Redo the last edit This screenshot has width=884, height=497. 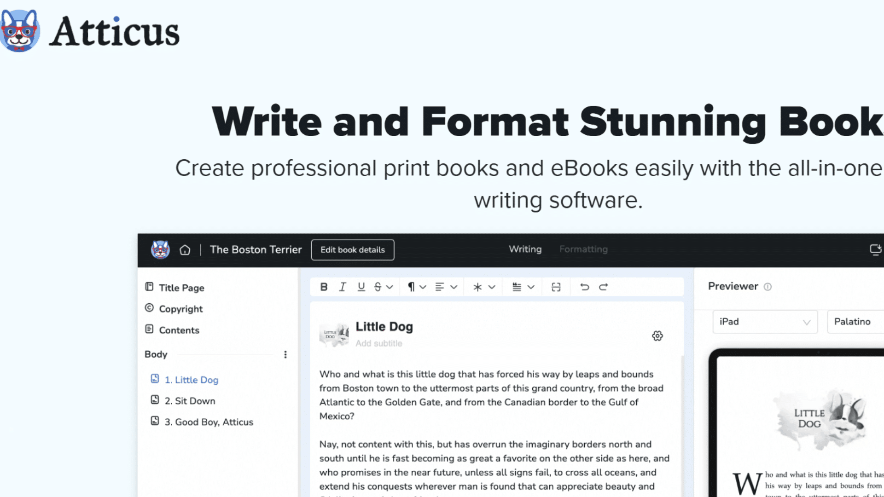(x=604, y=287)
